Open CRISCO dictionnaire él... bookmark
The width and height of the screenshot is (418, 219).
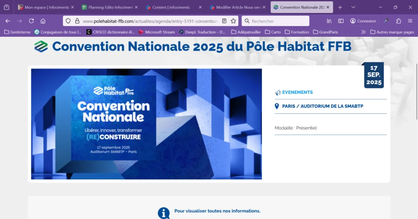[111, 32]
